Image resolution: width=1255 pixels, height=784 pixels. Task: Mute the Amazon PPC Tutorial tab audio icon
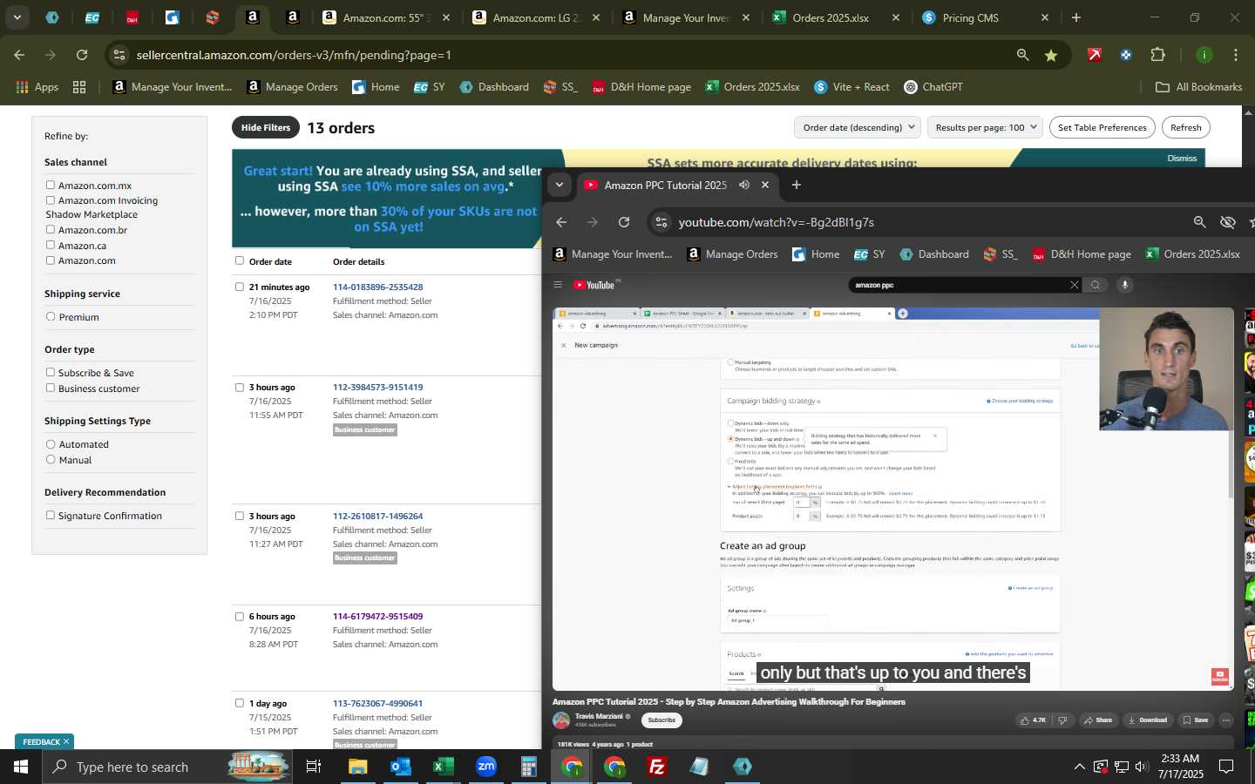744,185
